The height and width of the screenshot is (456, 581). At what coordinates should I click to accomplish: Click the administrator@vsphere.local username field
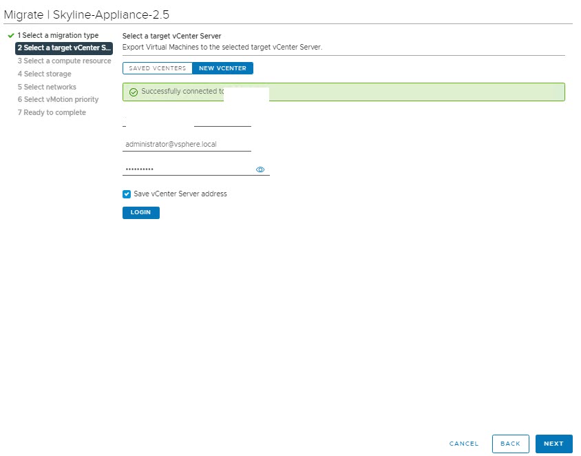(187, 145)
